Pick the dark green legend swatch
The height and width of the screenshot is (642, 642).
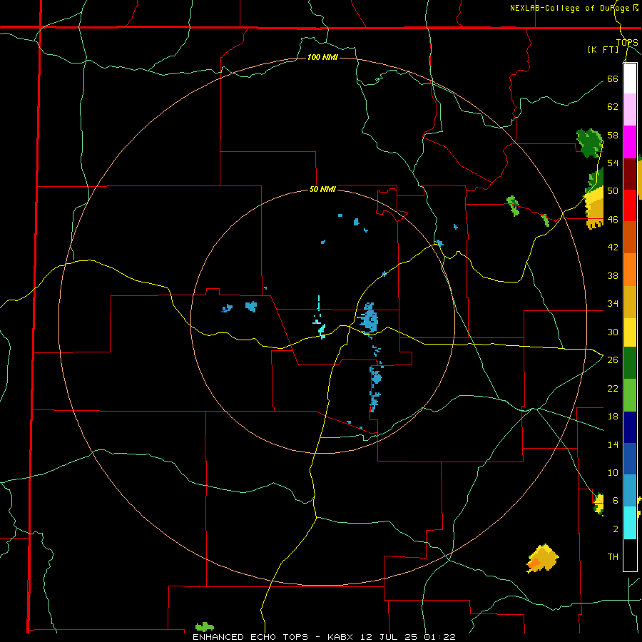[630, 363]
